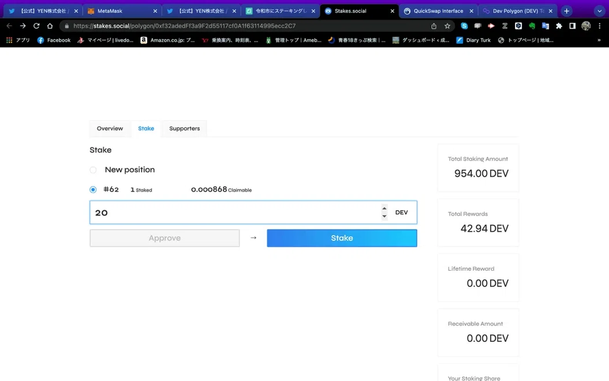Click the 42.94 DEV total rewards value

tap(484, 229)
